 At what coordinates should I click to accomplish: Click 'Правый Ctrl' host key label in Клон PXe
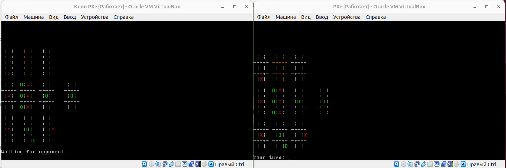[229, 165]
